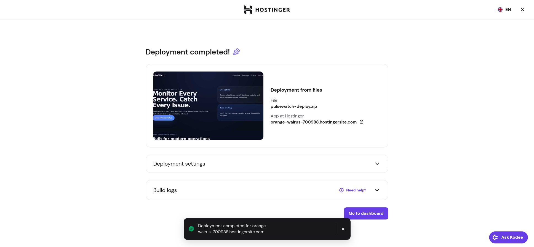
Task: Click the Hostinger logo in the header
Action: [x=267, y=10]
